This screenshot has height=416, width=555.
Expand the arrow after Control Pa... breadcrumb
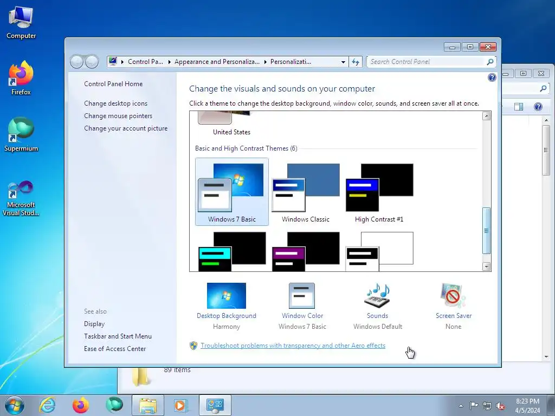click(169, 62)
